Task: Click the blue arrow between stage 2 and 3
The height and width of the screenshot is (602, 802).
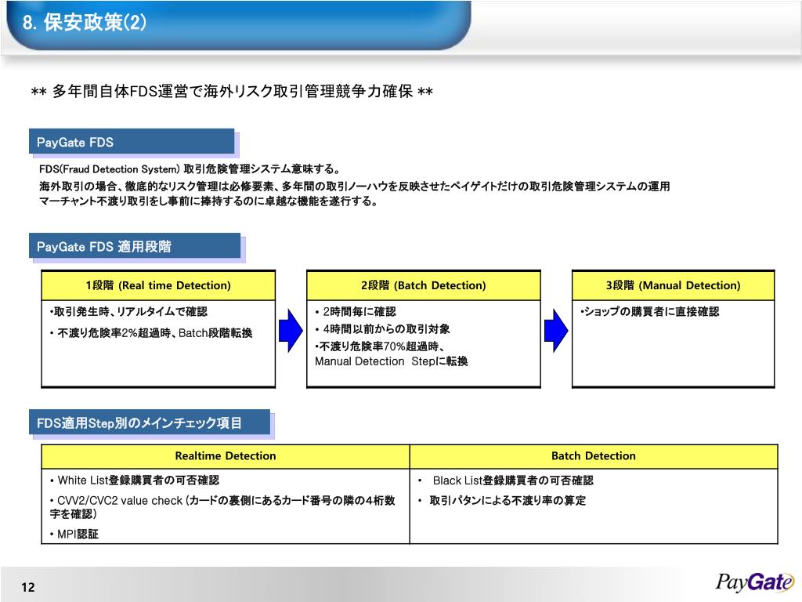Action: tap(556, 331)
